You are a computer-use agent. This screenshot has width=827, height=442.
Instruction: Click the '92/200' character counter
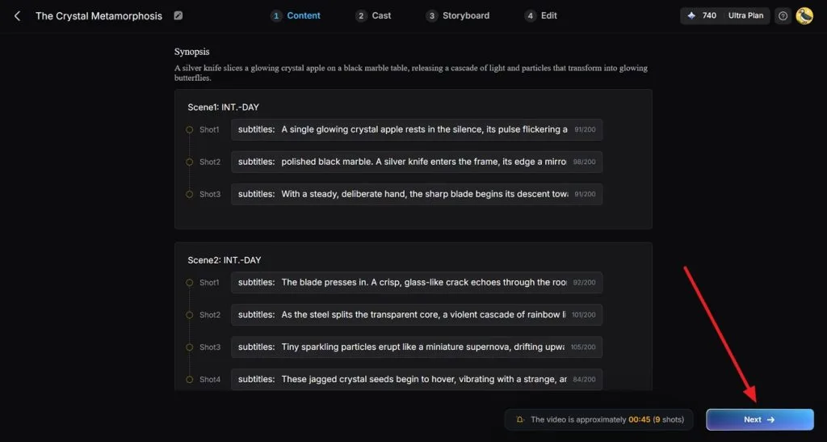585,283
